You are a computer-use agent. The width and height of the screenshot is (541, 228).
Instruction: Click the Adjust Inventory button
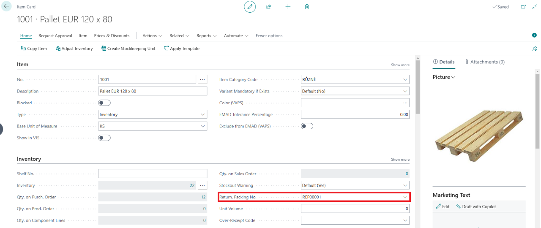pos(74,49)
